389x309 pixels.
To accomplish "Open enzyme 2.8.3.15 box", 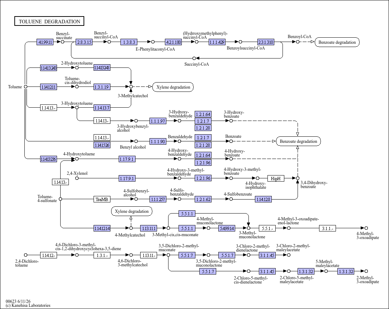I will click(84, 42).
